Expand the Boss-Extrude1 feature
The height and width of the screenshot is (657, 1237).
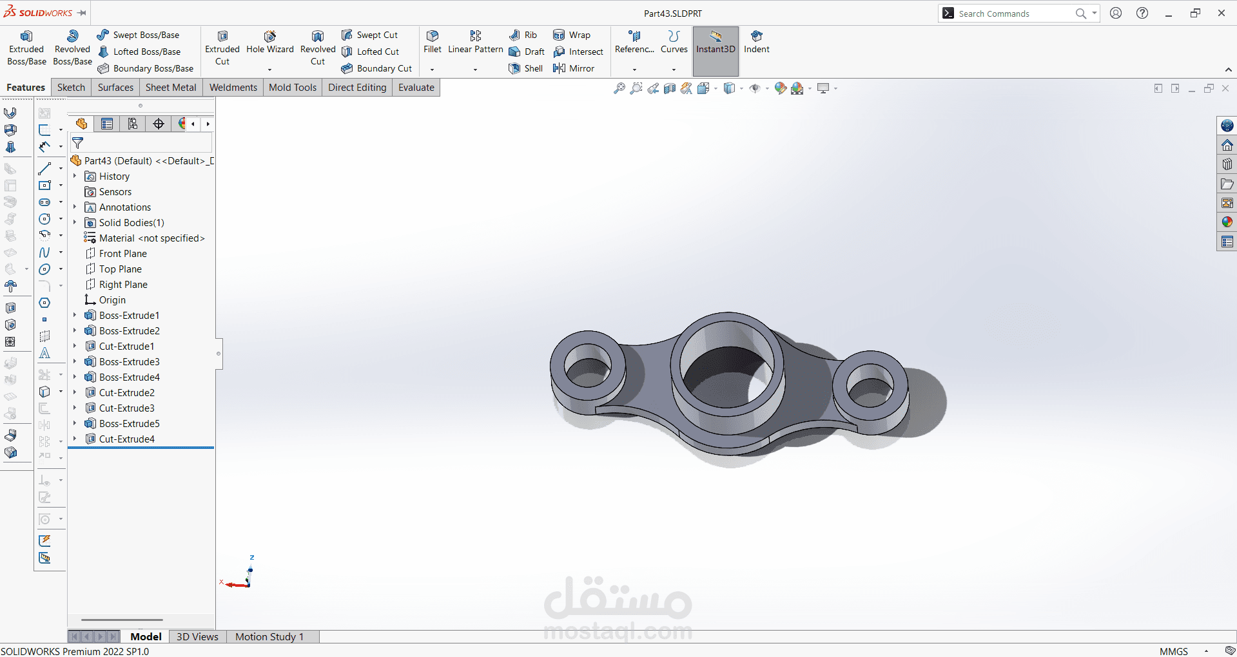point(75,315)
